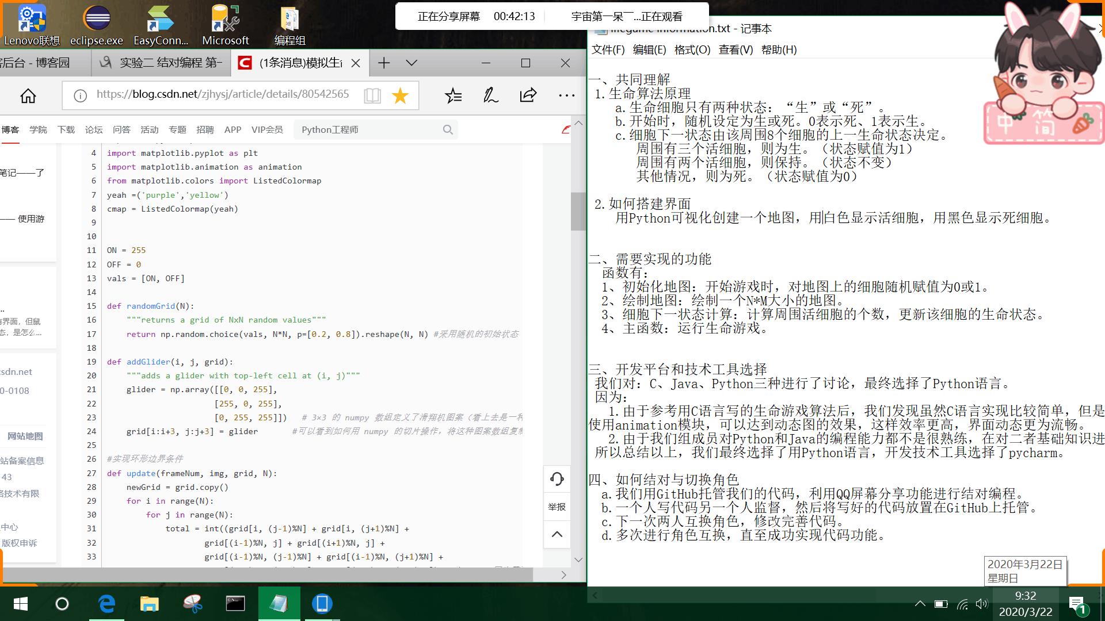Check the battery status icon
This screenshot has height=621, width=1105.
pyautogui.click(x=941, y=604)
